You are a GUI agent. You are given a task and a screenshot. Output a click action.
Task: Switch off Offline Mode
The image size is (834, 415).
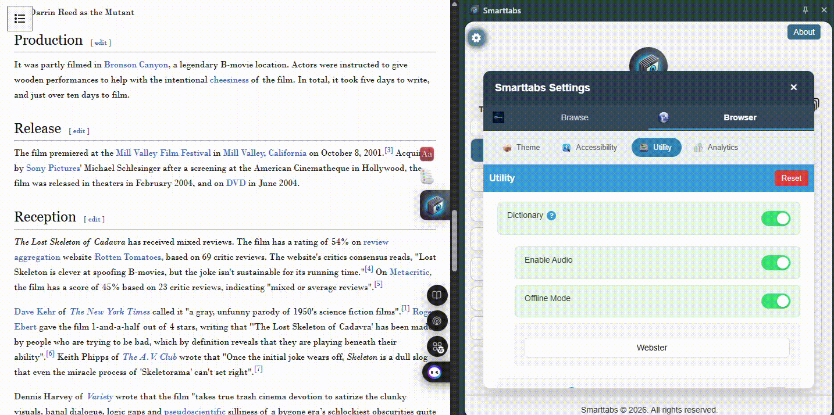pos(775,301)
